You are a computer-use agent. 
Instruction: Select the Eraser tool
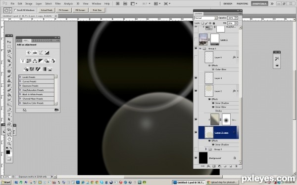tap(9, 90)
